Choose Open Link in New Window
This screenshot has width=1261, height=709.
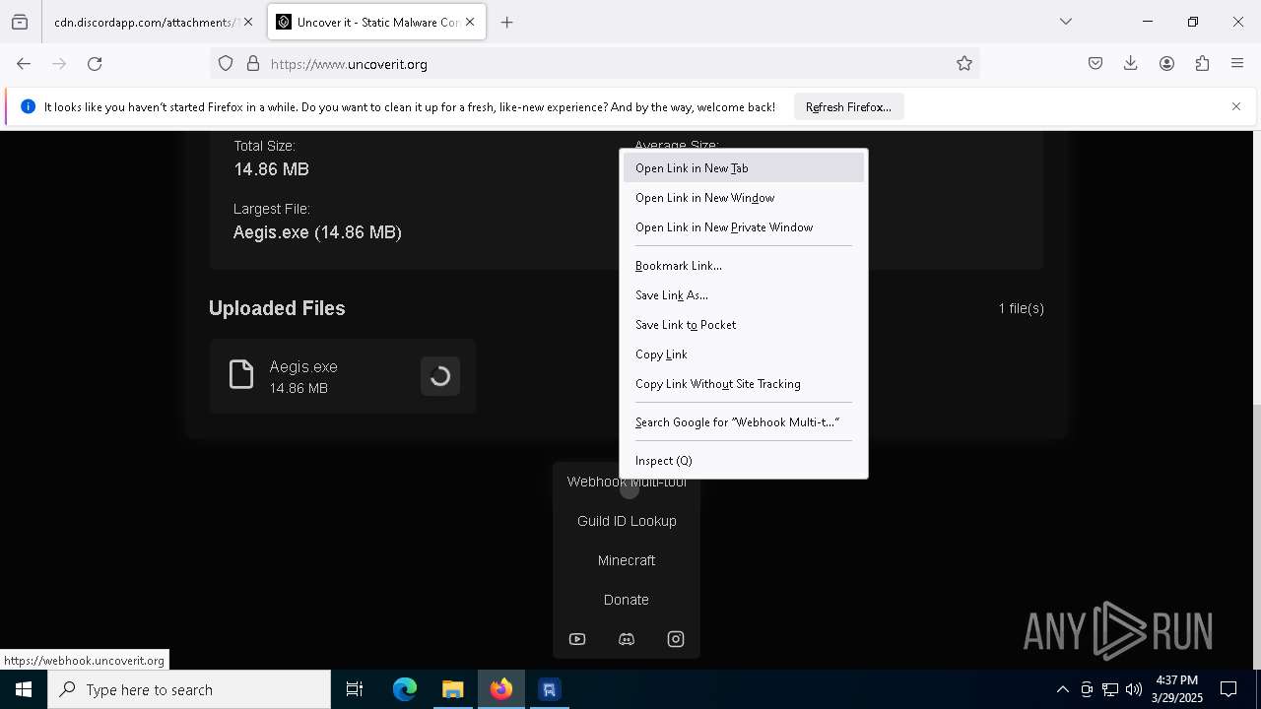coord(744,198)
